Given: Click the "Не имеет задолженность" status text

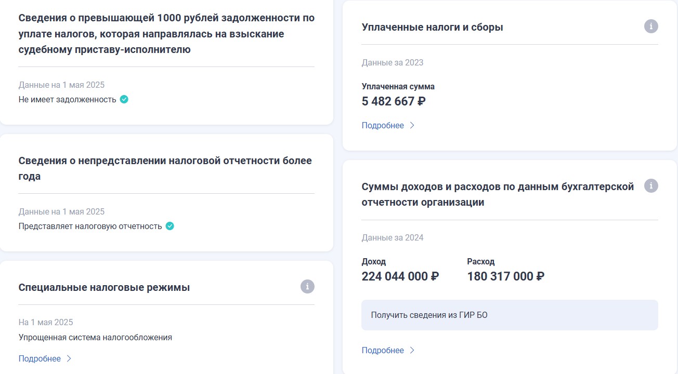Looking at the screenshot, I should (x=67, y=99).
